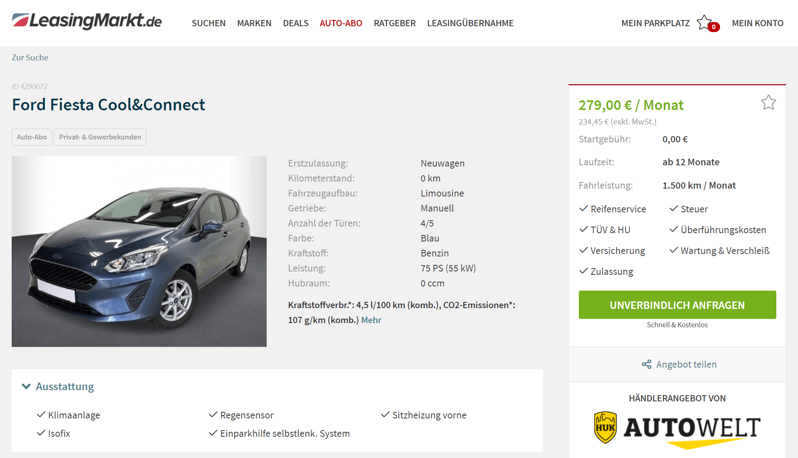This screenshot has height=458, width=798.
Task: Open parking lot star icon with counter
Action: (x=708, y=23)
